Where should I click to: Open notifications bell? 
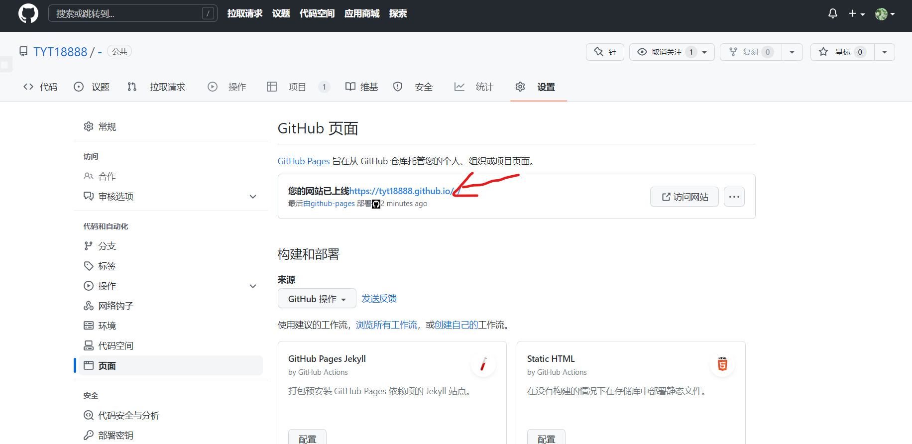(833, 13)
